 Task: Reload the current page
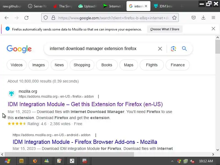(x=26, y=18)
